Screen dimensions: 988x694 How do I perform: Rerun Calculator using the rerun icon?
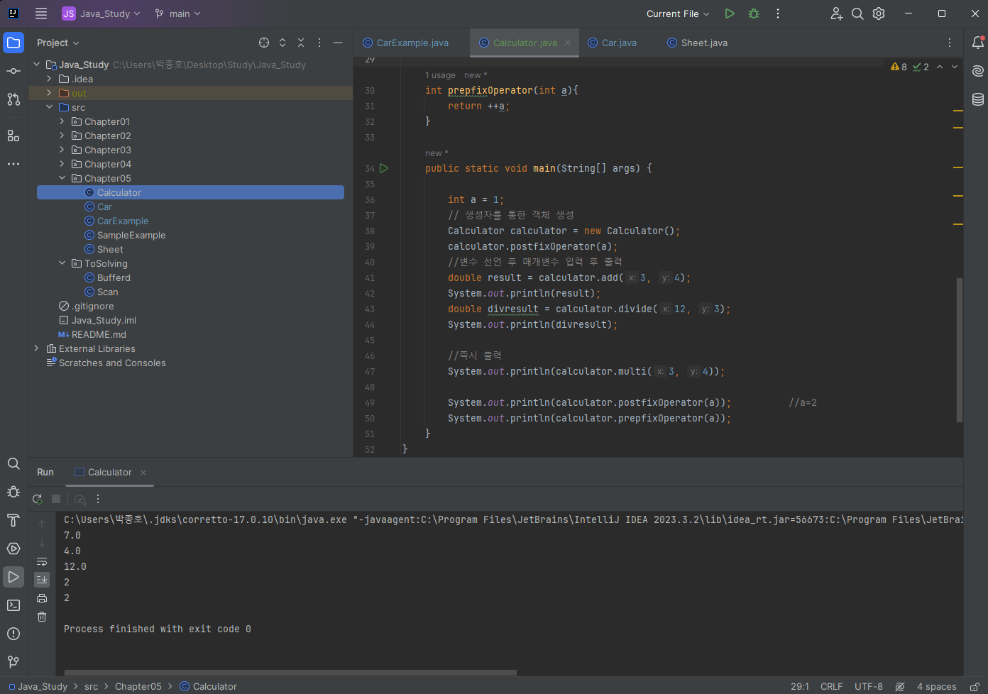coord(38,499)
